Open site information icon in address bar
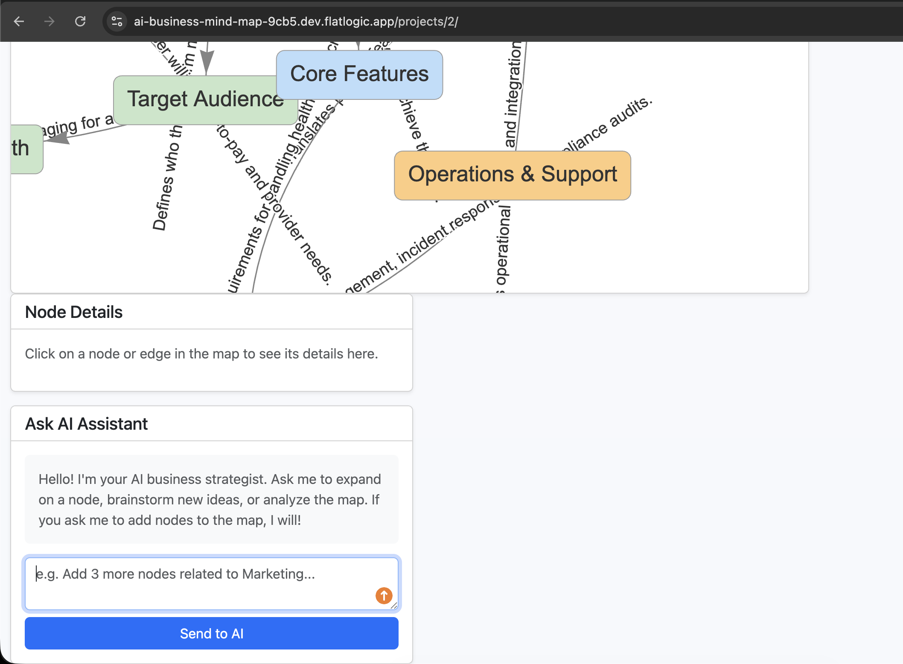The height and width of the screenshot is (664, 903). tap(117, 21)
